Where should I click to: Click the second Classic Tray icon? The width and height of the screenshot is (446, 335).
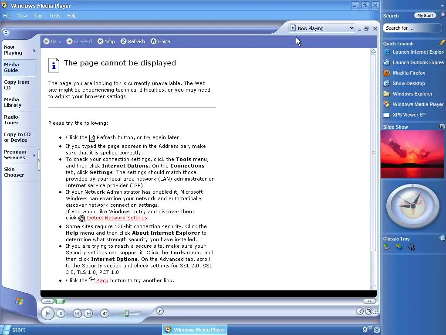pos(399,247)
